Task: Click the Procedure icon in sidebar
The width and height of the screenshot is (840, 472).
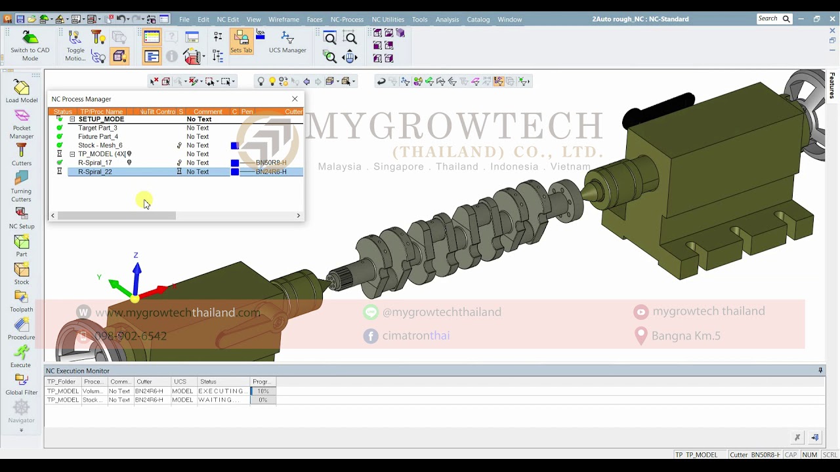Action: click(22, 329)
